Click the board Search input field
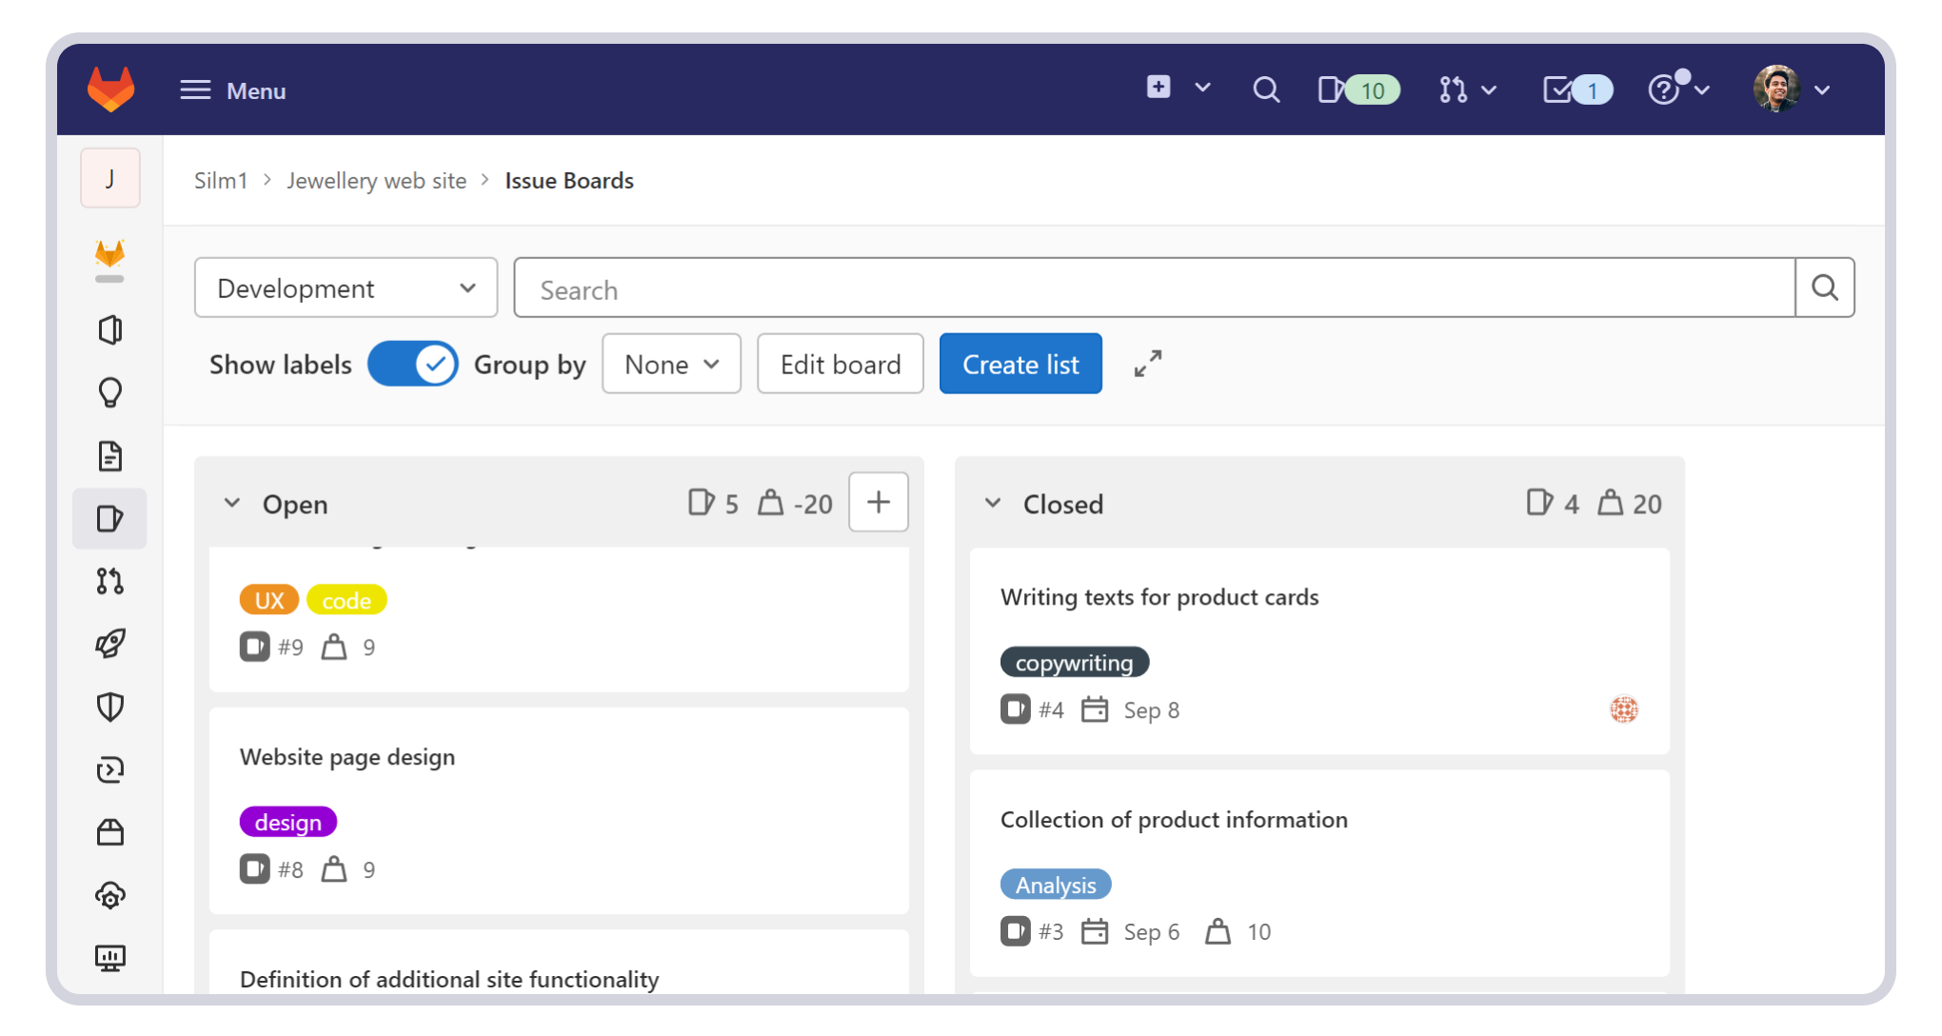 click(x=1155, y=288)
